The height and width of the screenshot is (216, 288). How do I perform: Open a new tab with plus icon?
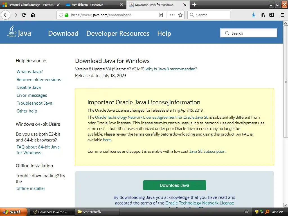194,4
